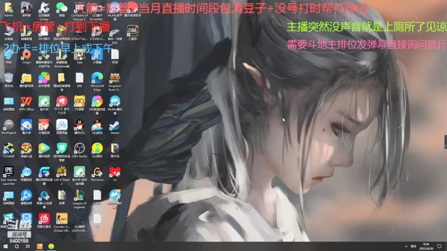
Task: Open the QQ Games shortcut
Action: click(97, 127)
